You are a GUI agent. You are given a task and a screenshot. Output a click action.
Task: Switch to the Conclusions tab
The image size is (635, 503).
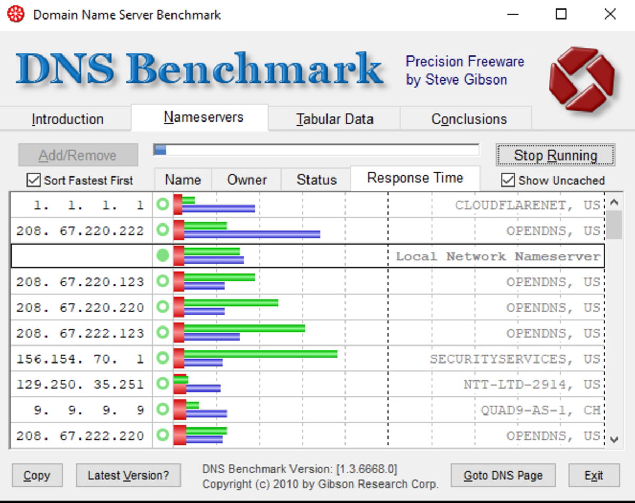(x=468, y=118)
